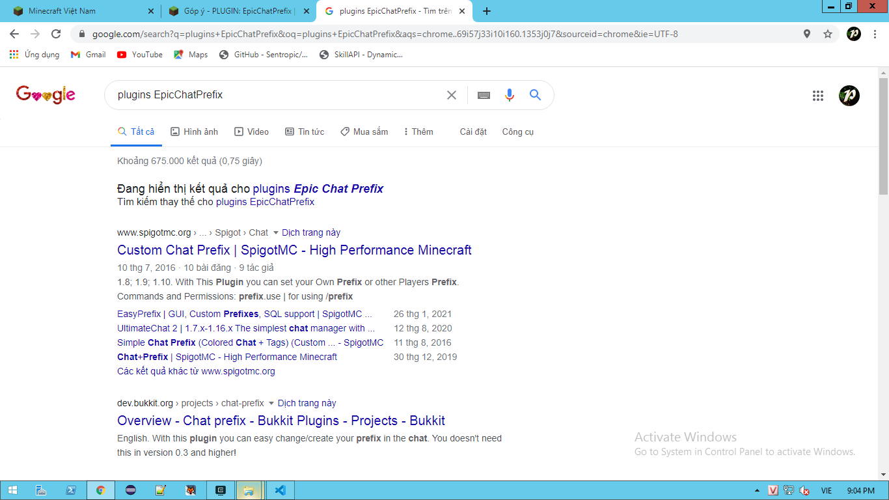Go to Google home via the logo
The width and height of the screenshot is (889, 500).
46,95
